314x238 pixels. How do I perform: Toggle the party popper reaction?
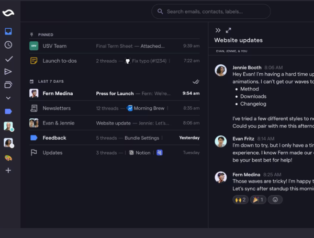click(259, 199)
